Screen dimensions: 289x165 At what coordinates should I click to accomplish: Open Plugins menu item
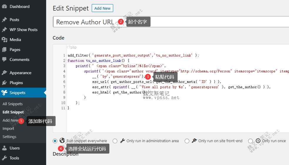(x=23, y=83)
